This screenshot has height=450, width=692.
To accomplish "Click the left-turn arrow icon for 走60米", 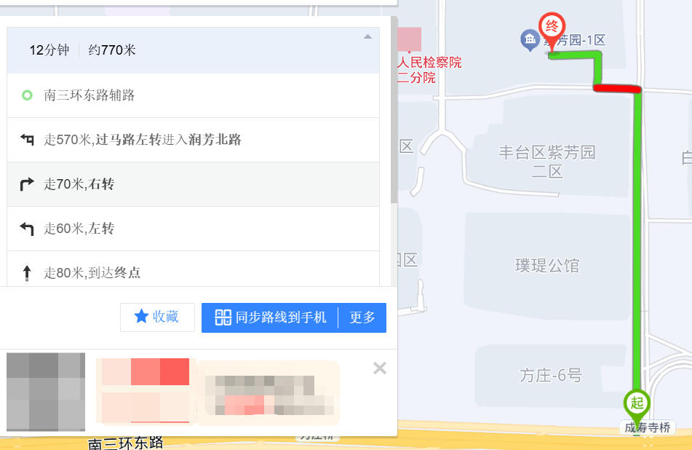I will point(27,229).
